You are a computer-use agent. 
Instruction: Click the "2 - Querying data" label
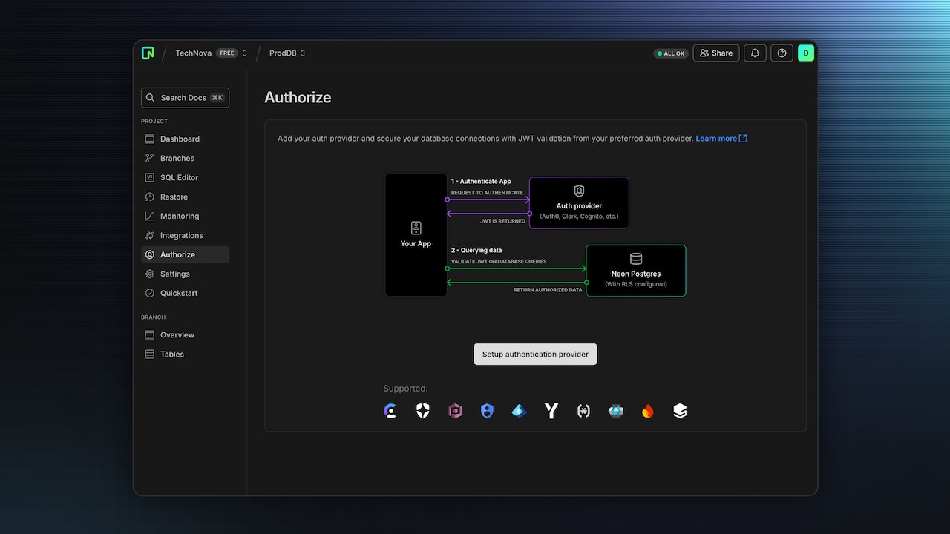[476, 251]
